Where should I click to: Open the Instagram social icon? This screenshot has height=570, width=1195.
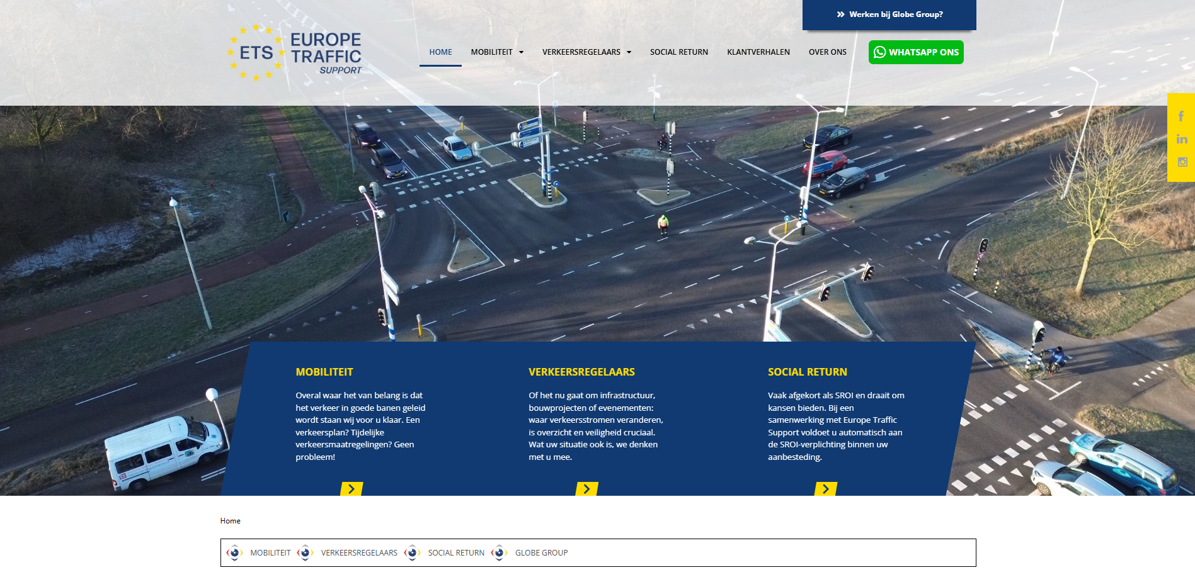[x=1182, y=162]
